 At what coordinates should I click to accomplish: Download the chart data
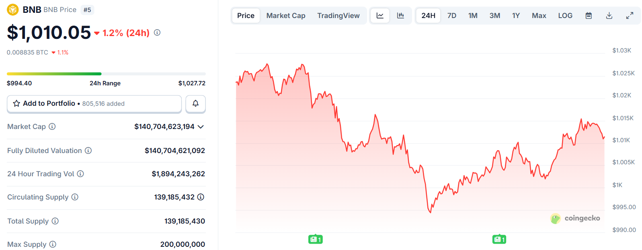pyautogui.click(x=609, y=16)
